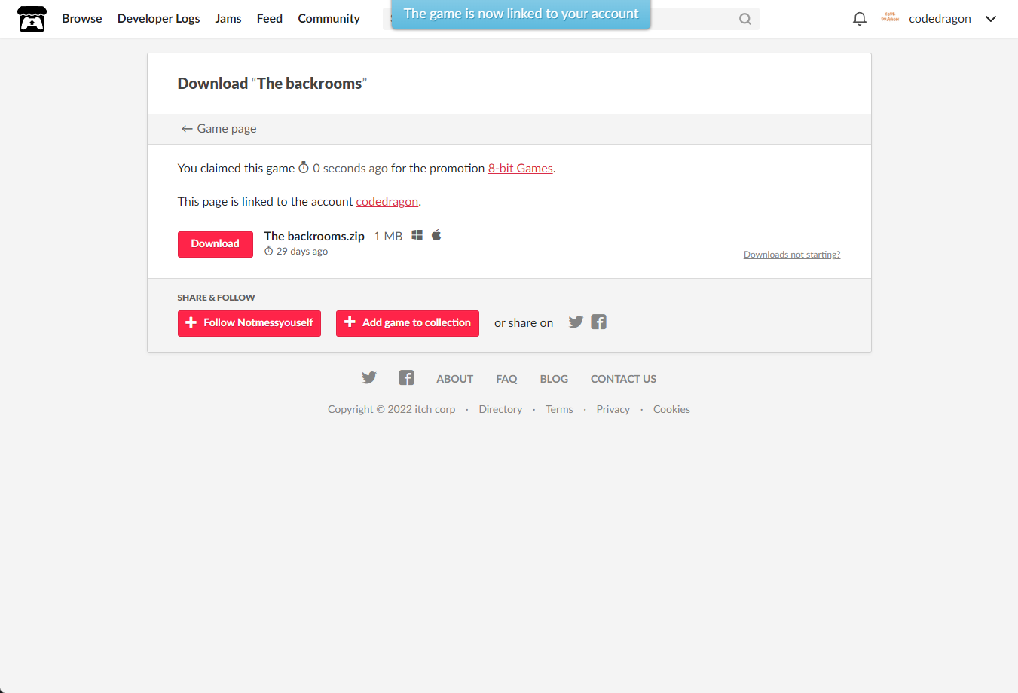The image size is (1018, 693).
Task: Click the Copyright 2022 itch corp text
Action: click(391, 410)
